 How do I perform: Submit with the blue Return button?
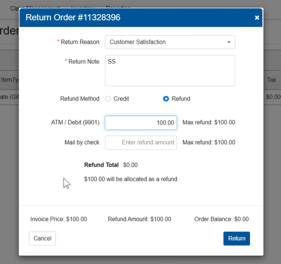click(236, 238)
